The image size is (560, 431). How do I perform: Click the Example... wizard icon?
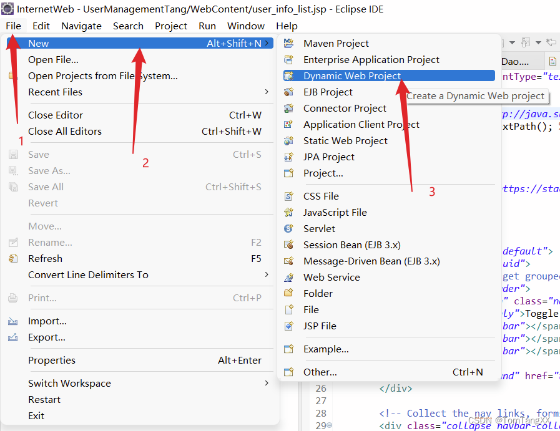pos(288,349)
